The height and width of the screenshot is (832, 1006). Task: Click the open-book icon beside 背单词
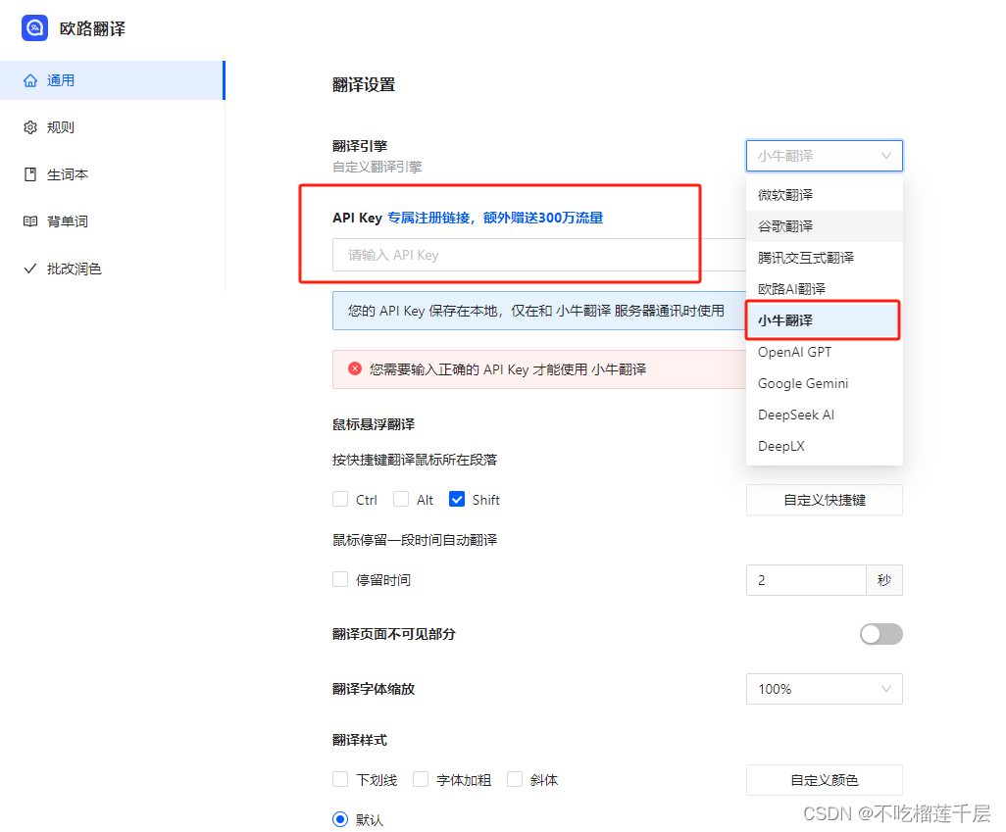point(30,221)
